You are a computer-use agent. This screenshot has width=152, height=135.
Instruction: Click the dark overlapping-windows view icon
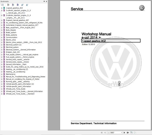(131, 132)
